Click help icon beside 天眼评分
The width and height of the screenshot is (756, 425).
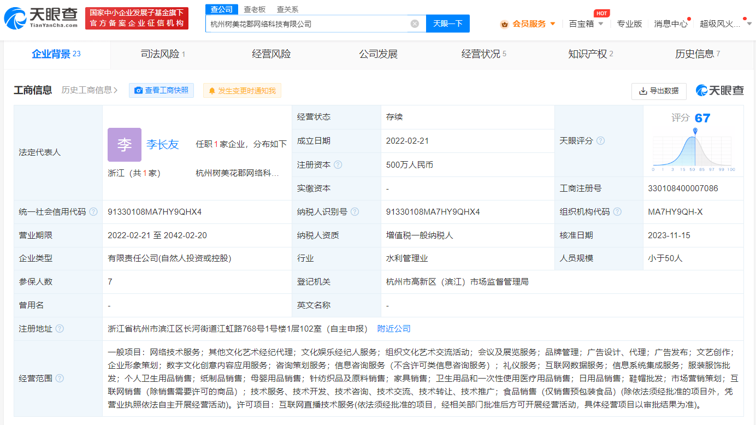(x=600, y=141)
